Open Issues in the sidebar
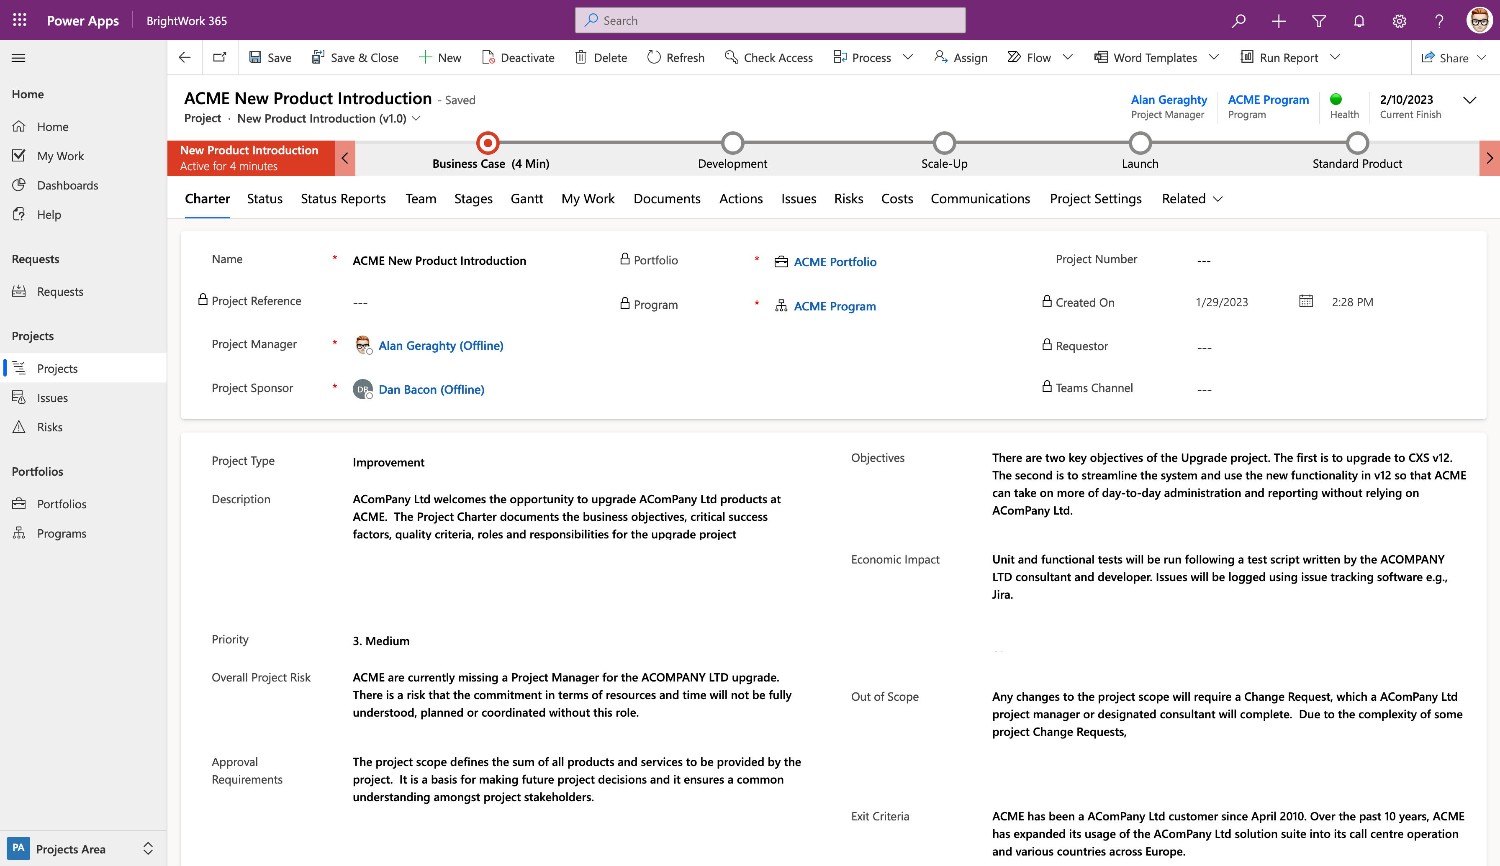 (83, 397)
